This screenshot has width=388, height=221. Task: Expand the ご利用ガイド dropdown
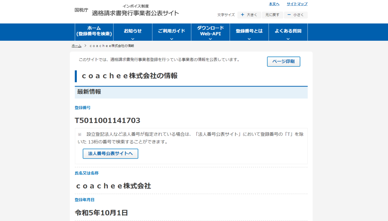click(172, 38)
